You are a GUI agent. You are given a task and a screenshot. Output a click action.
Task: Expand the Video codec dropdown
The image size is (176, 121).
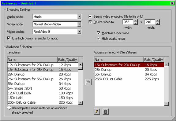79,31
